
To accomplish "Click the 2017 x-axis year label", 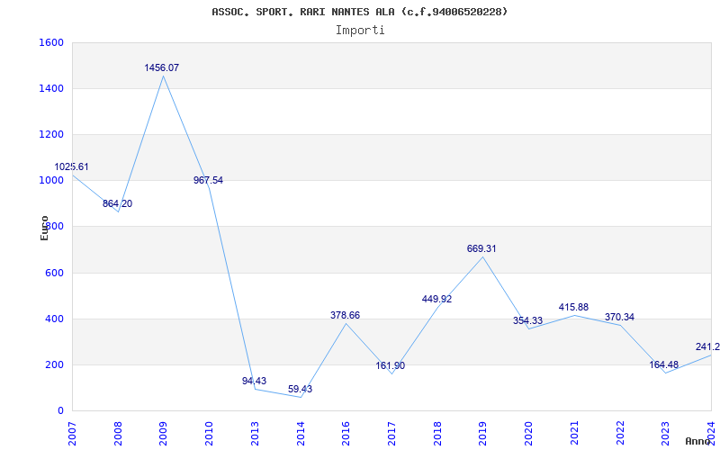I will 391,434.
